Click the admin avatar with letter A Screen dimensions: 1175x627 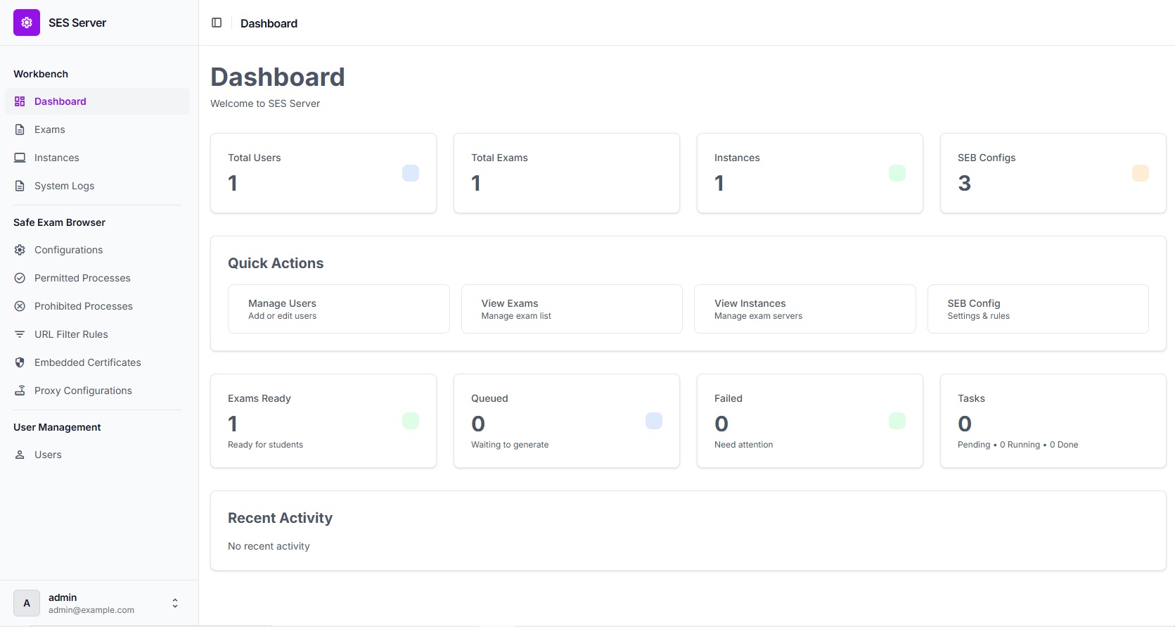(27, 603)
